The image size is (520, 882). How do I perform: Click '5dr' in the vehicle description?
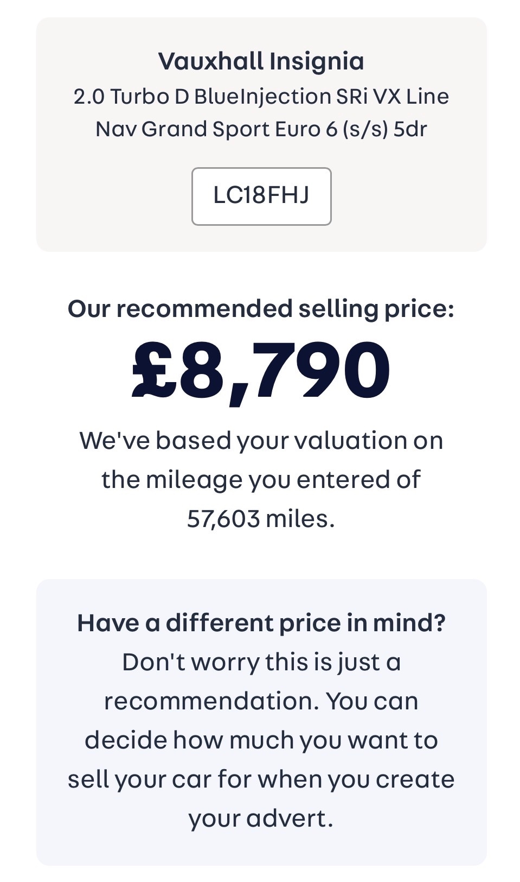(410, 129)
